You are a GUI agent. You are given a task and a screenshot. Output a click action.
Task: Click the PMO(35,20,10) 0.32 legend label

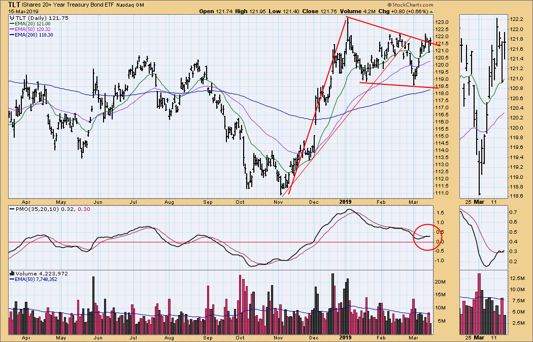coord(46,209)
